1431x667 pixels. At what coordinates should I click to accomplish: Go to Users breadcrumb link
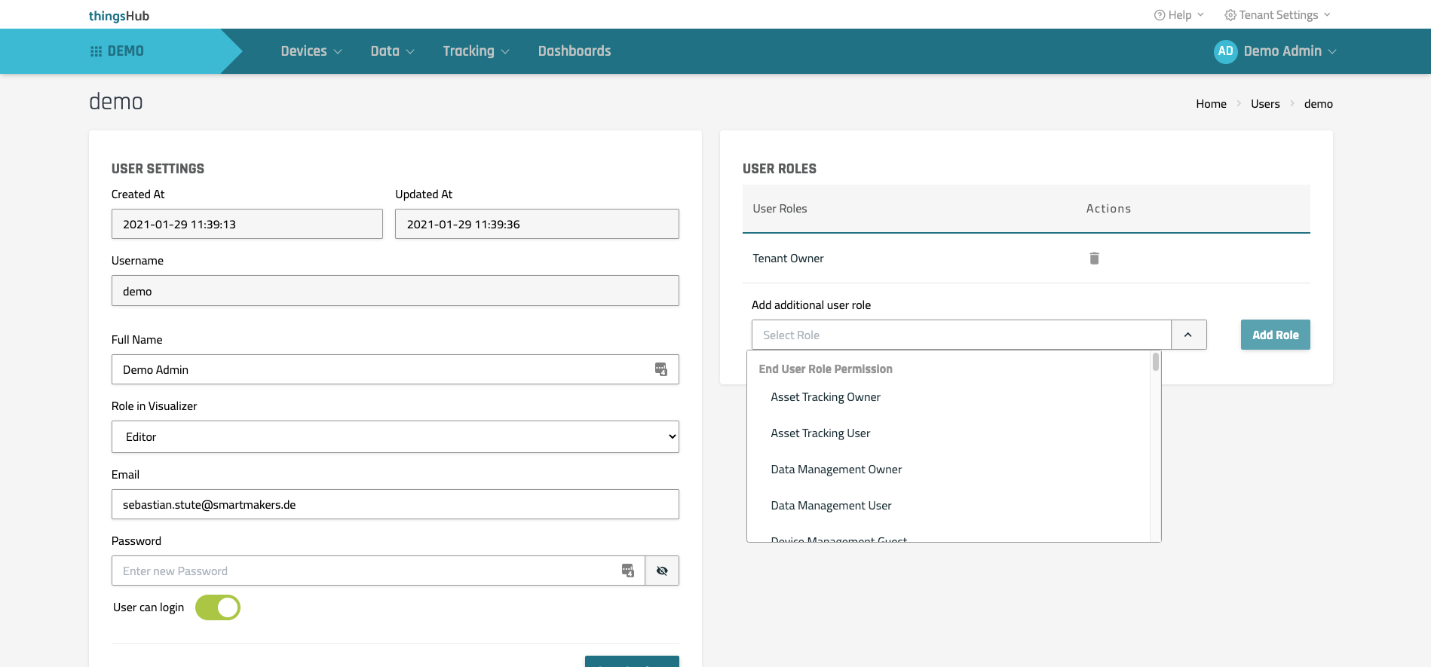click(1265, 104)
